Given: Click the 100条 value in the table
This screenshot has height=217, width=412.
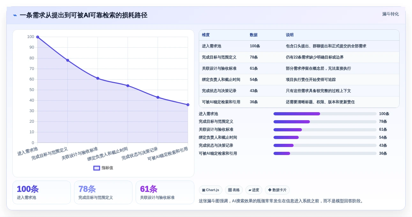Looking at the screenshot, I should pos(255,46).
